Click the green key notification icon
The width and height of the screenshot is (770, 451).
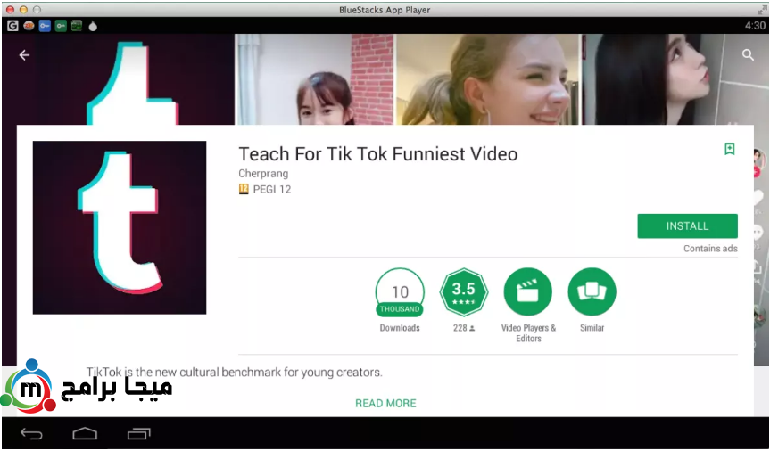[x=61, y=26]
